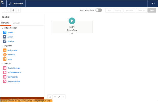Click the fit-to-view canvas button
This screenshot has height=102, width=158.
pyautogui.click(x=59, y=97)
